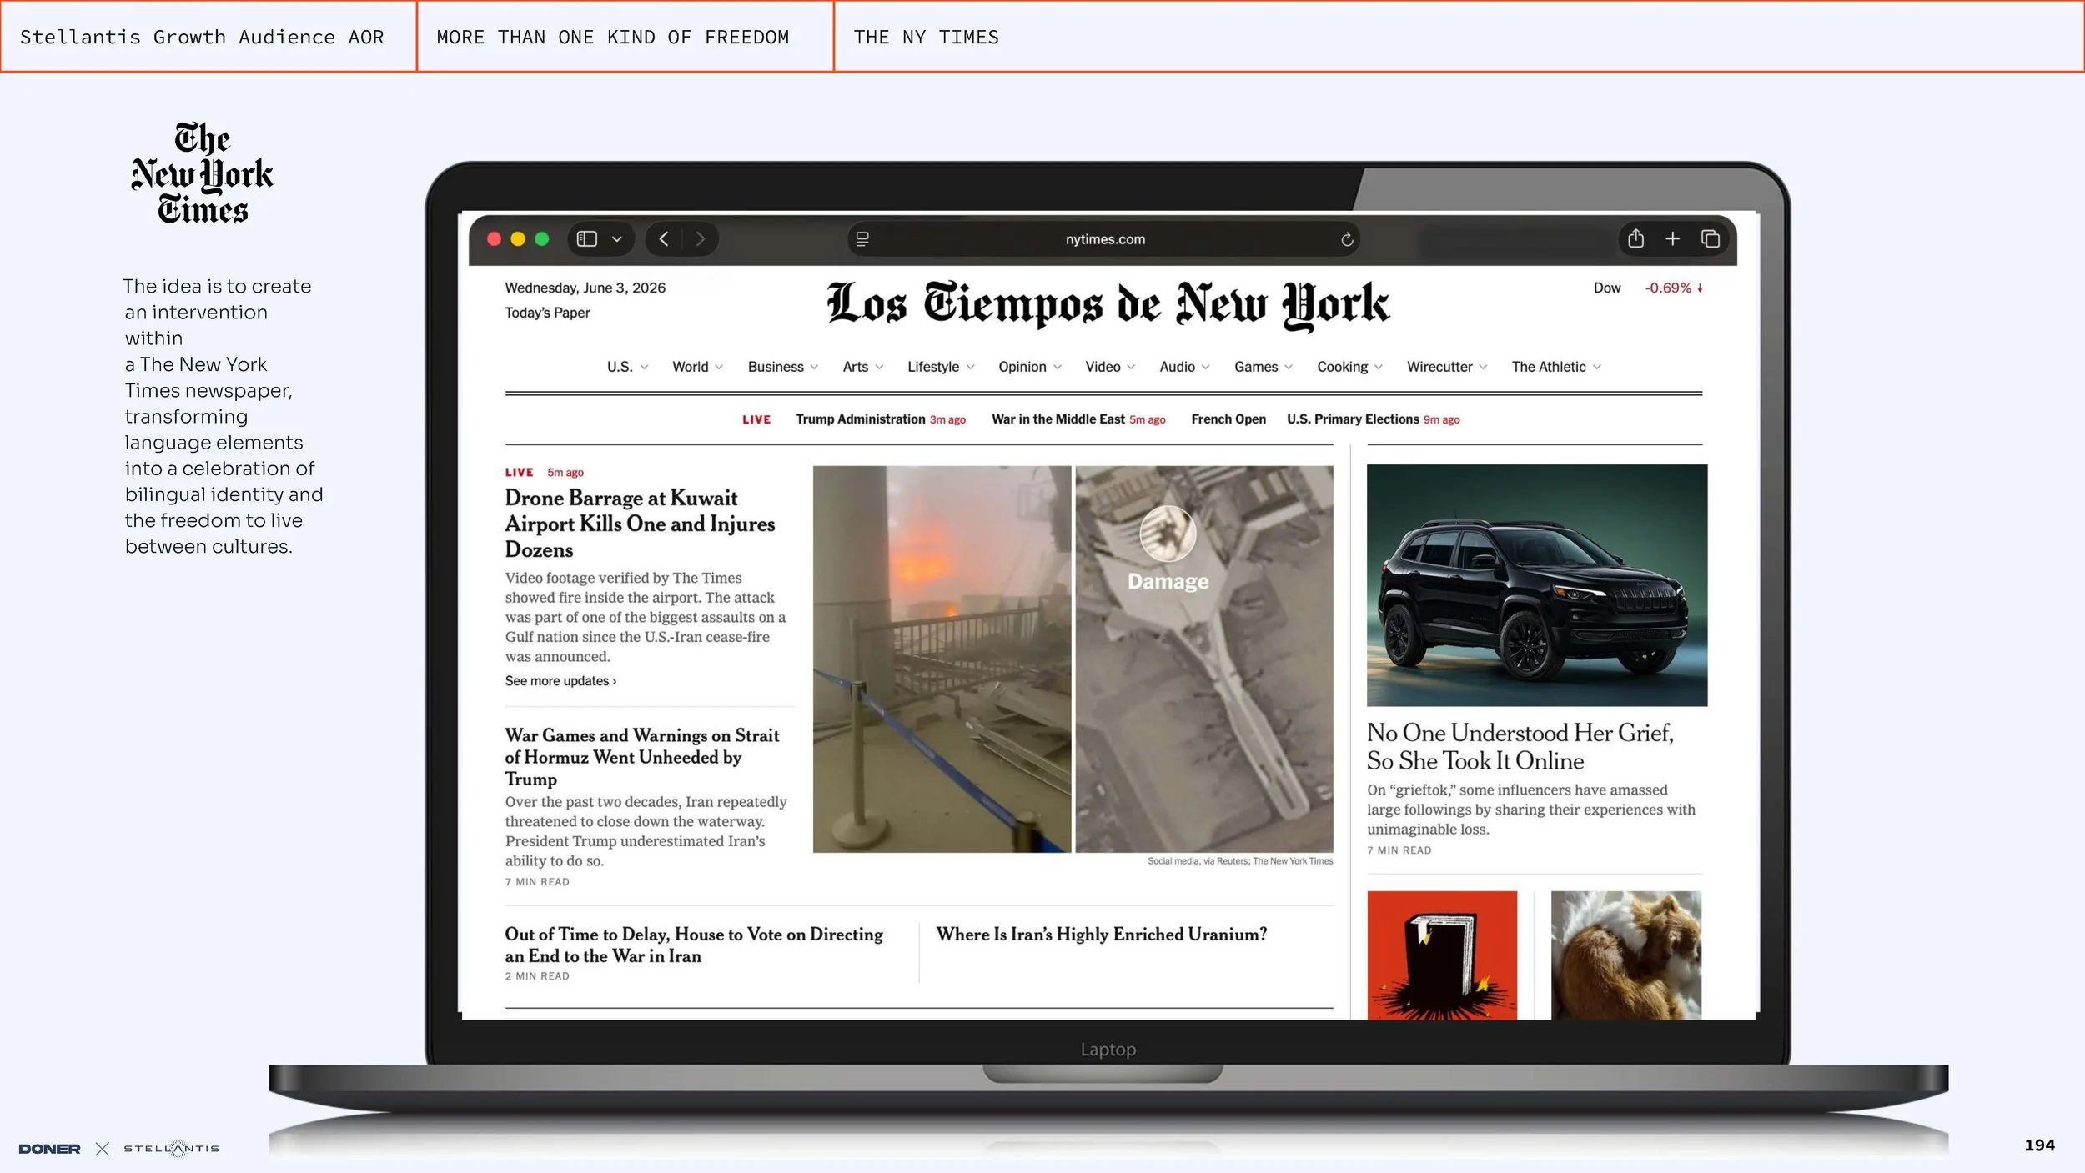This screenshot has height=1173, width=2085.
Task: Show tab overview icon
Action: coord(1711,239)
